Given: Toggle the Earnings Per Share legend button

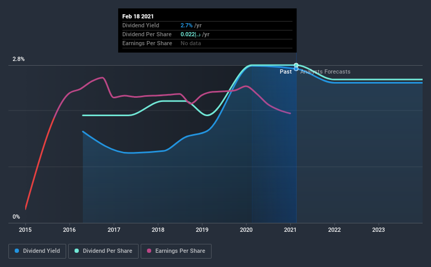Looking at the screenshot, I should click(x=176, y=251).
